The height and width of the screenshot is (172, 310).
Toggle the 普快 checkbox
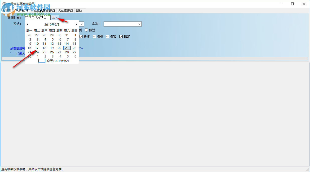(x=94, y=36)
